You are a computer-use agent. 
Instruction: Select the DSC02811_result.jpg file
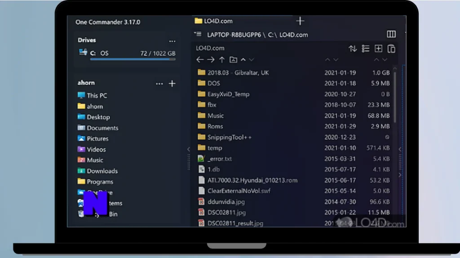294,223
